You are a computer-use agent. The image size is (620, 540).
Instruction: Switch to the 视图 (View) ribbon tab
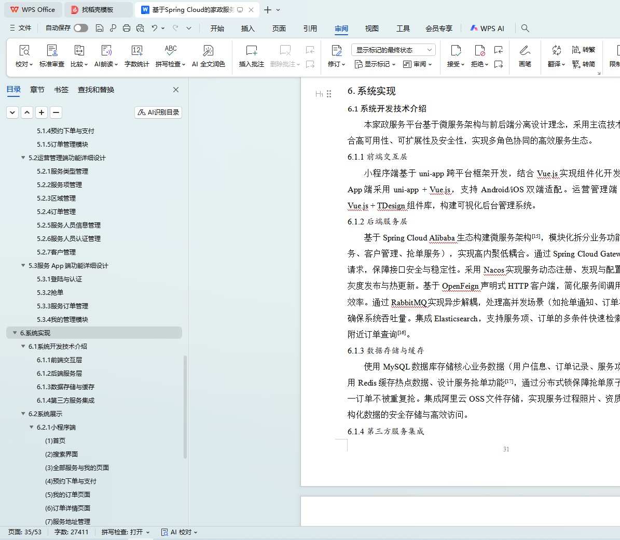(x=371, y=29)
